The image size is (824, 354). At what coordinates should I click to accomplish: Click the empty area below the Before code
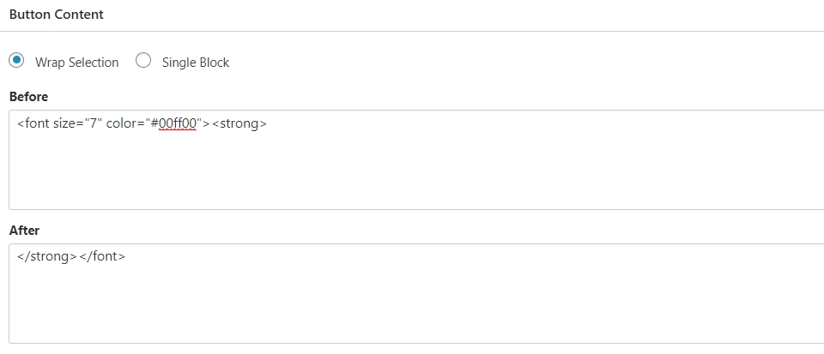416,173
